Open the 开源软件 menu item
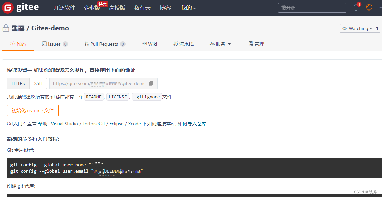This screenshot has height=197, width=382. click(x=65, y=8)
